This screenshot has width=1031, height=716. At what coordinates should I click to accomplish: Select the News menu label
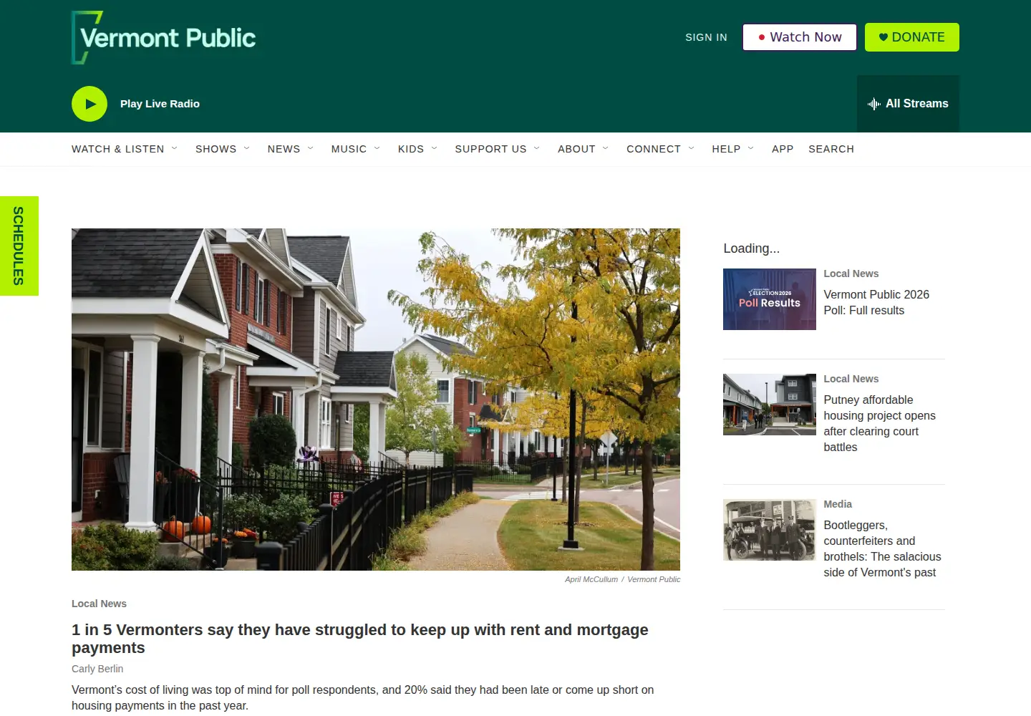[x=284, y=149]
